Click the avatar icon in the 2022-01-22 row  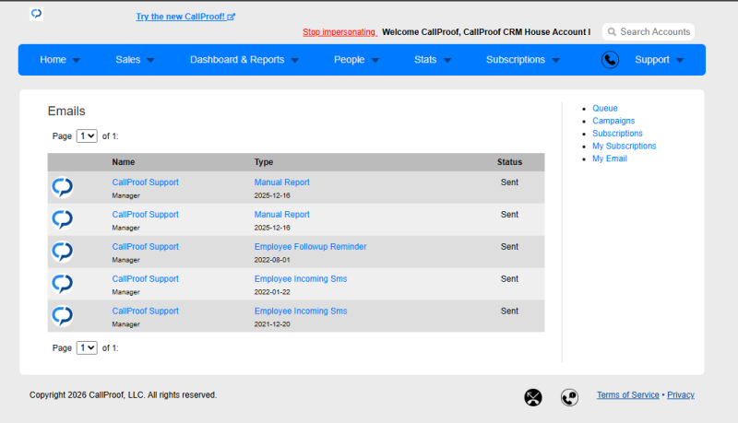pyautogui.click(x=62, y=284)
